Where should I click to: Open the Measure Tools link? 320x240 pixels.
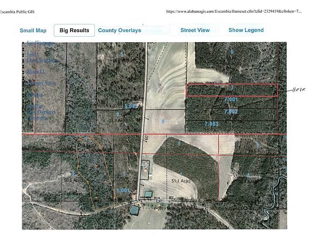pyautogui.click(x=41, y=83)
